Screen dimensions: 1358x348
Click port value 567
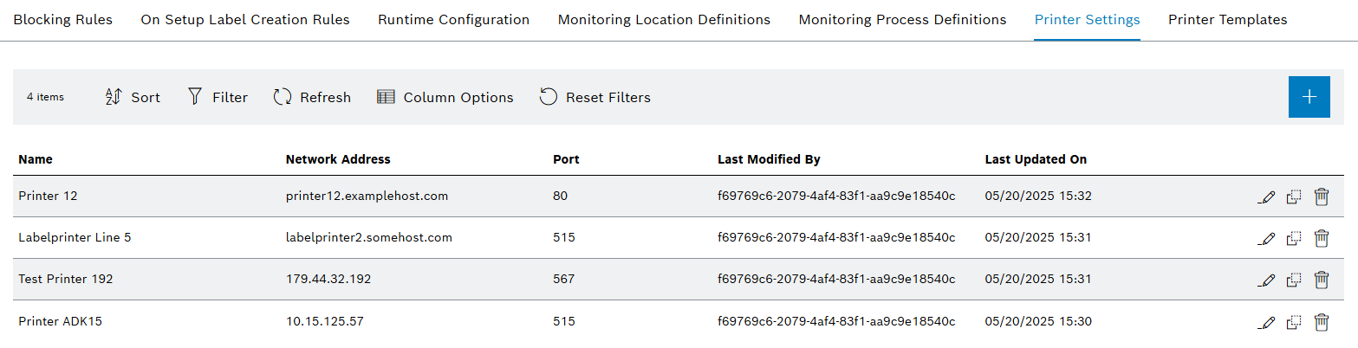564,279
